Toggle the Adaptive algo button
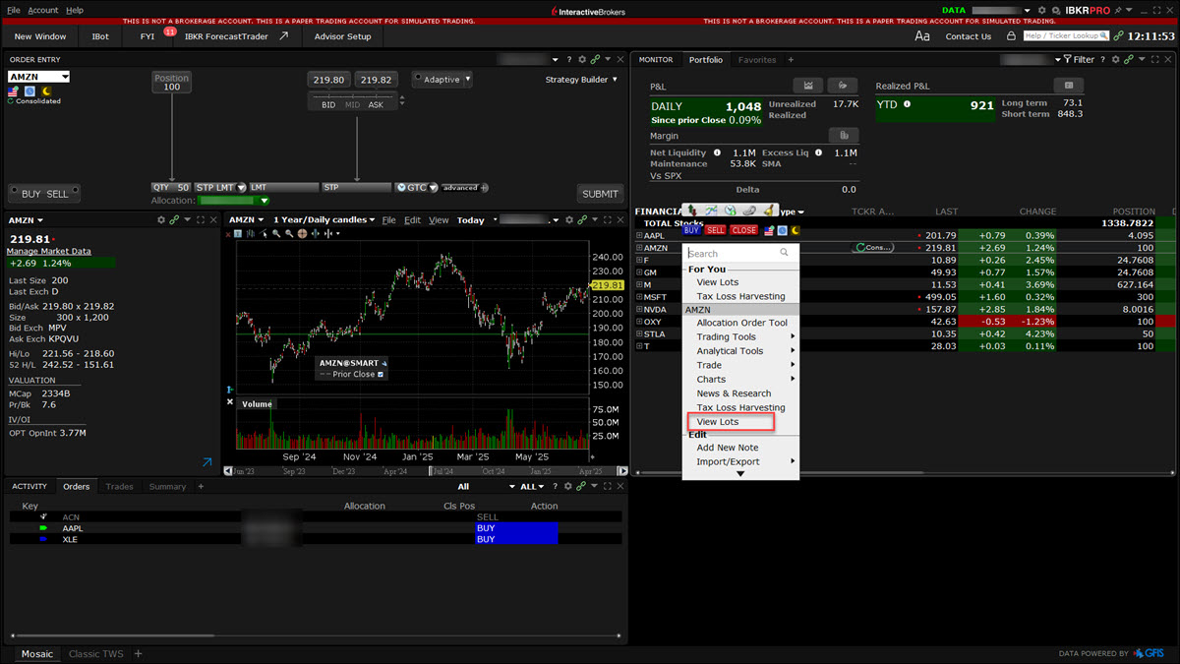The image size is (1180, 664). 442,80
